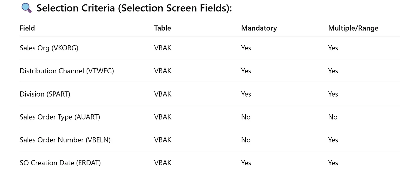Screen dimensions: 400x169
Task: Click Mandatory value Yes for Sales Org
Action: [x=246, y=48]
